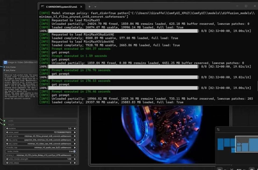Close the cmd terminal tab
Image resolution: width=258 pixels, height=170 pixels.
coord(81,7)
